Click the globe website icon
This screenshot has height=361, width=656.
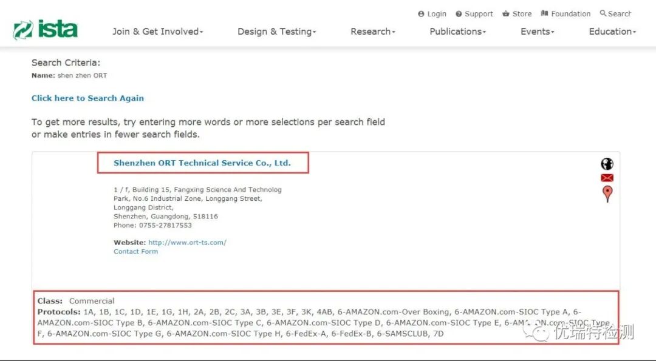point(607,164)
